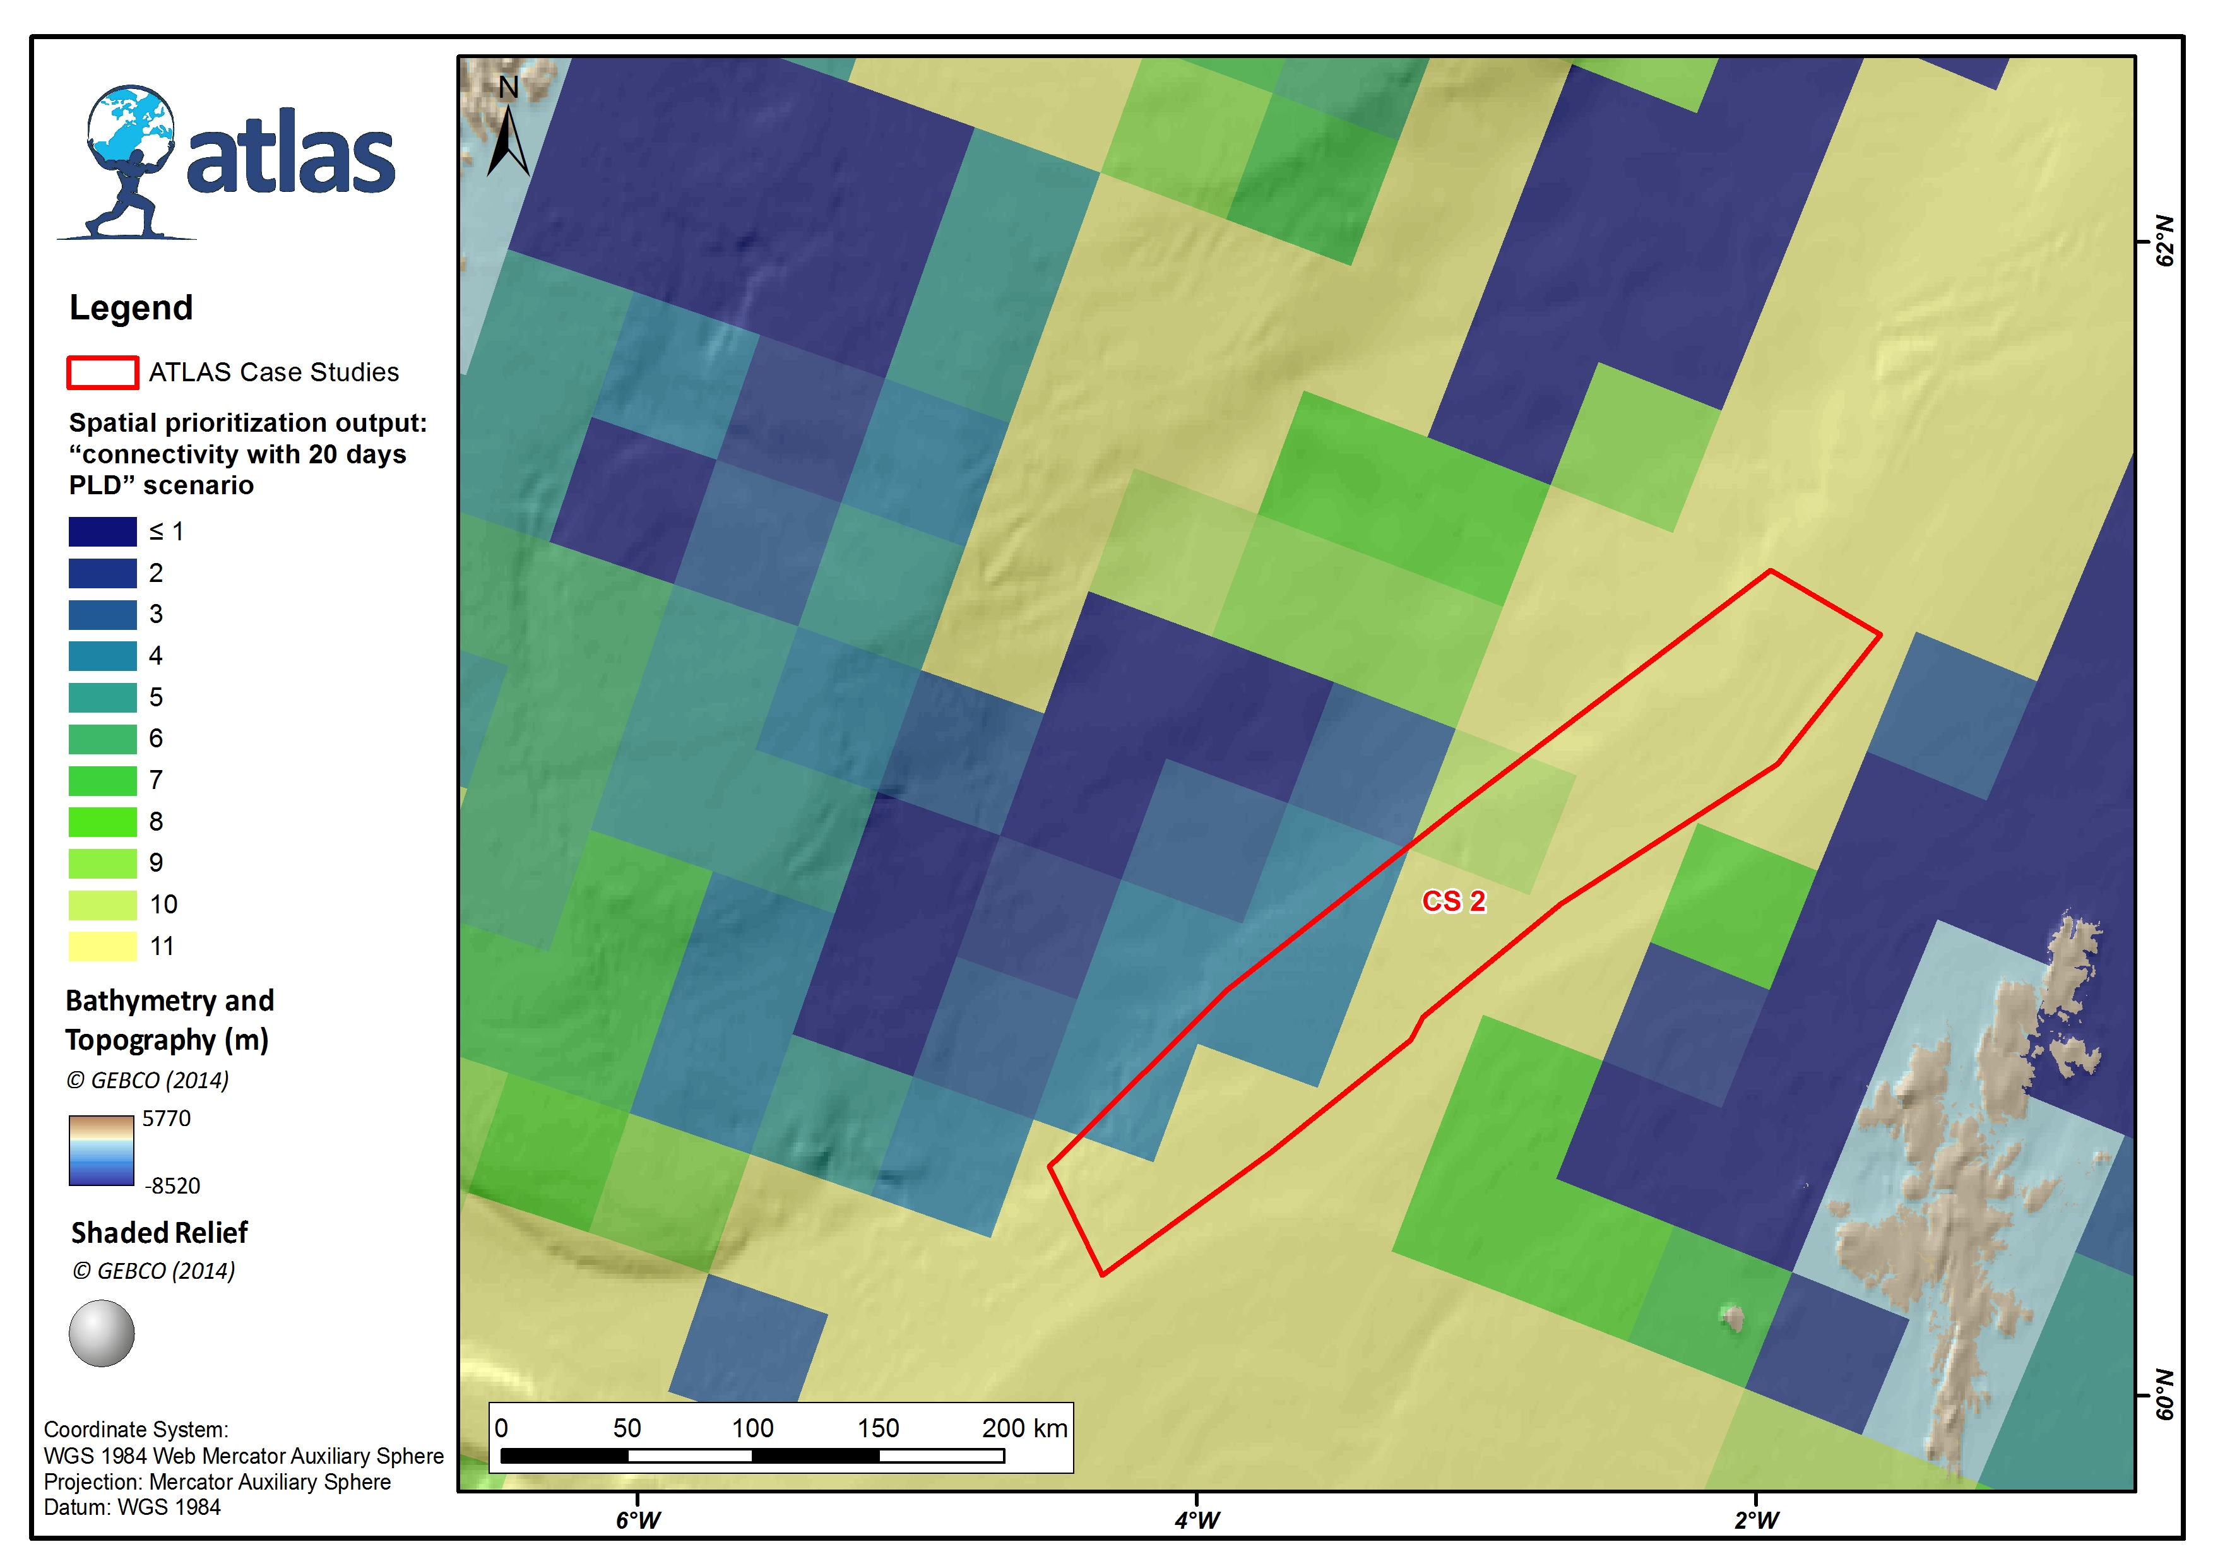Click the small islet south of CS 2
The image size is (2213, 1566).
(1733, 1318)
